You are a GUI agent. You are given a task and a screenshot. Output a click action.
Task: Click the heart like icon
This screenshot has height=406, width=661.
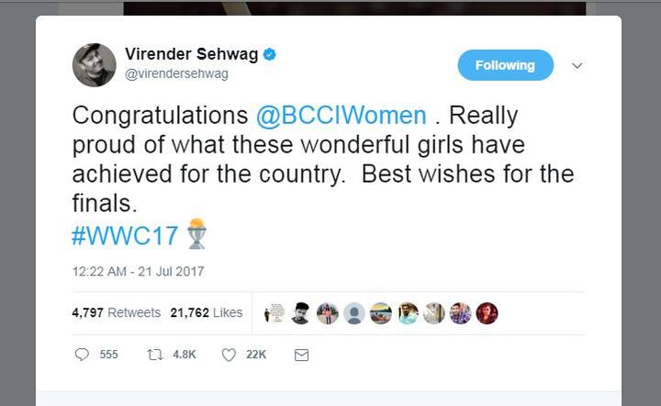click(229, 355)
